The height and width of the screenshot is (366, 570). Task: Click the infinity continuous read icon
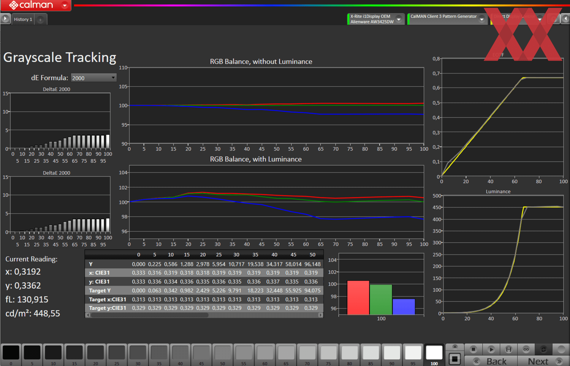pos(526,349)
